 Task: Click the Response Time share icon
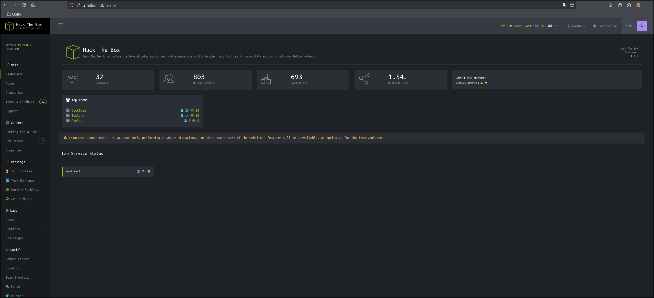coord(365,79)
